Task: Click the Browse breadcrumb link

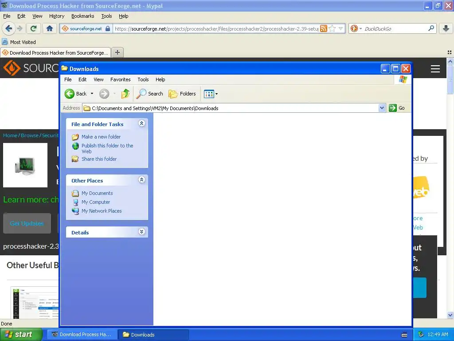Action: coord(30,135)
